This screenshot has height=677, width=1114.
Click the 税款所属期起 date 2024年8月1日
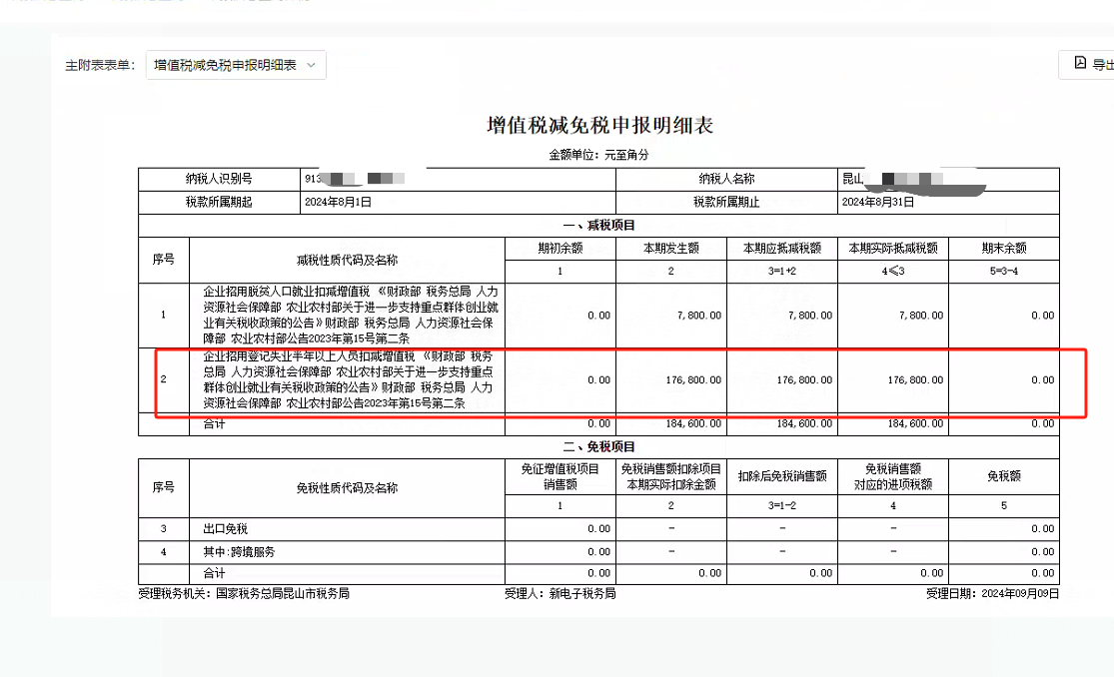338,202
